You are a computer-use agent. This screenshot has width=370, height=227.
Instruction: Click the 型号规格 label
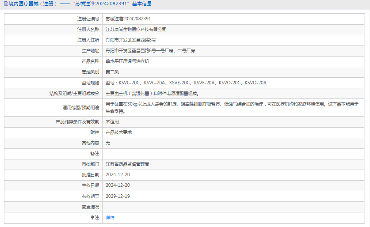(90, 83)
